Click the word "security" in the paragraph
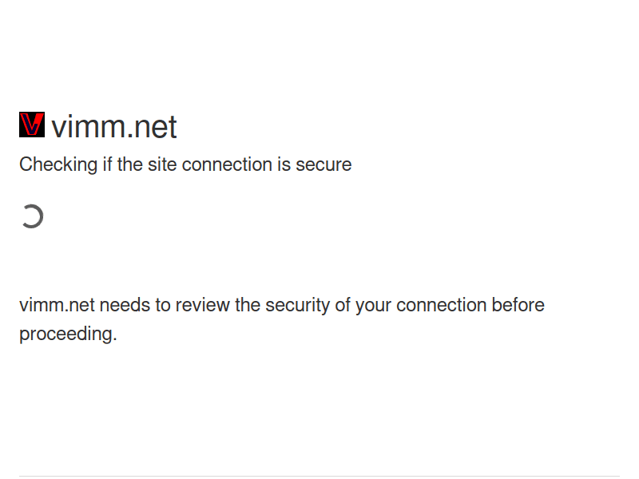This screenshot has width=639, height=479. (297, 305)
